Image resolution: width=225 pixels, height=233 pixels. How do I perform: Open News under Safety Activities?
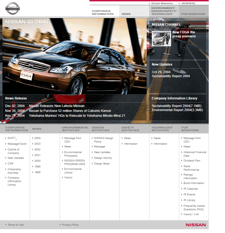tap(127, 138)
